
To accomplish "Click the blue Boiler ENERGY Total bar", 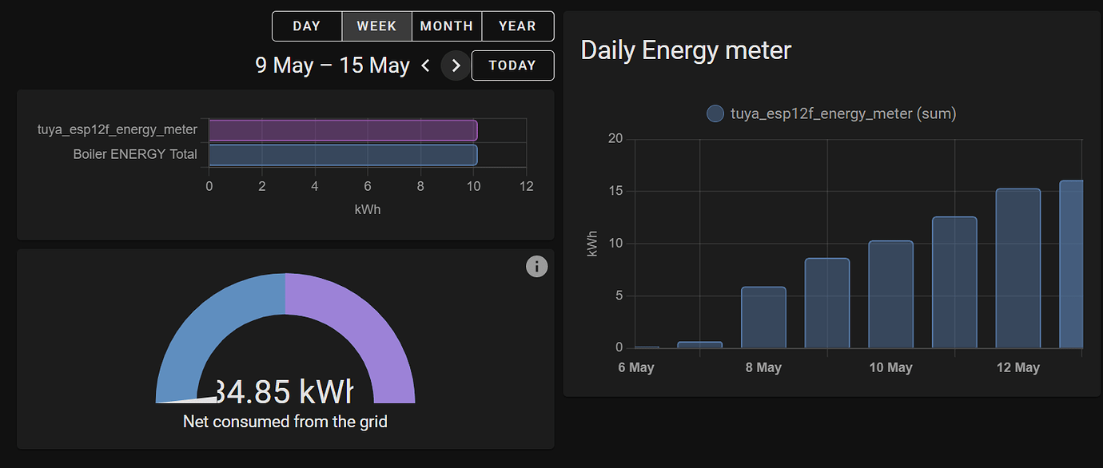I will 343,155.
